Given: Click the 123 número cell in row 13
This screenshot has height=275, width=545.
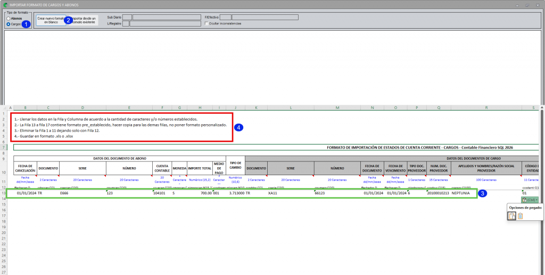Looking at the screenshot, I should coord(129,193).
